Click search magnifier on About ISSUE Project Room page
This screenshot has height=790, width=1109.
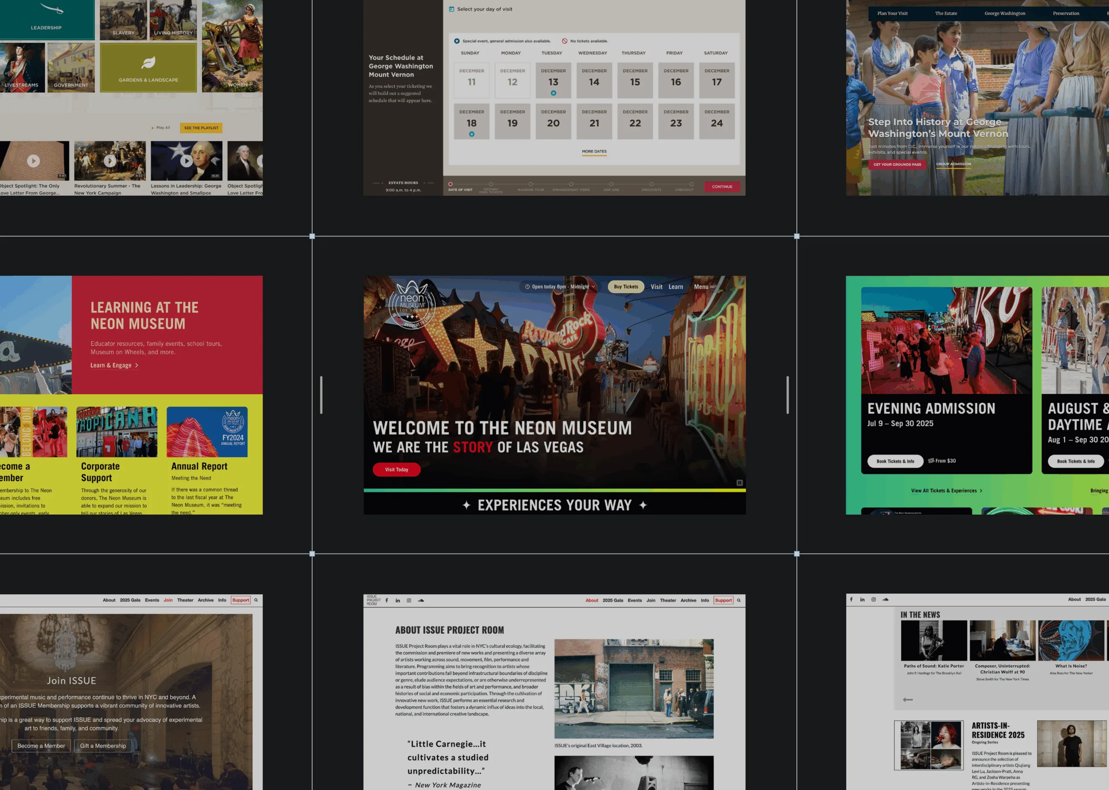tap(739, 600)
